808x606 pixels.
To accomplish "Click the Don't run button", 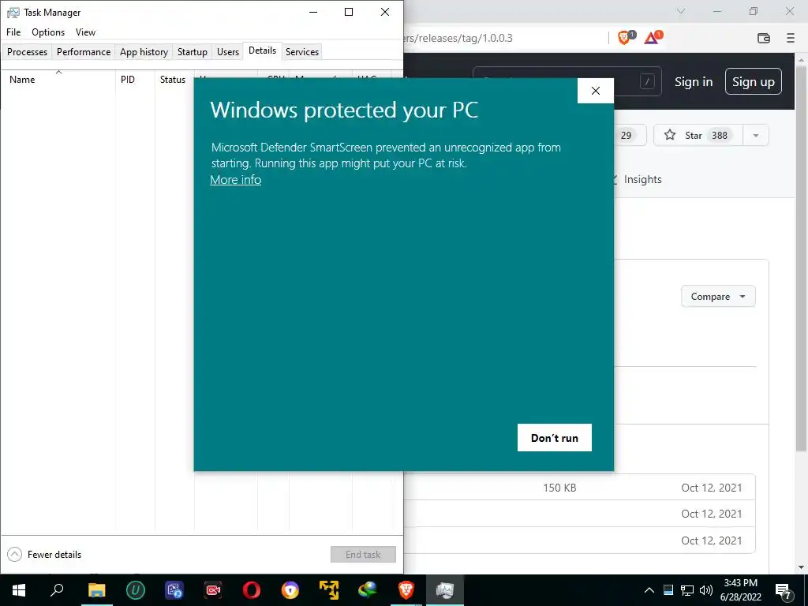I will click(x=555, y=437).
